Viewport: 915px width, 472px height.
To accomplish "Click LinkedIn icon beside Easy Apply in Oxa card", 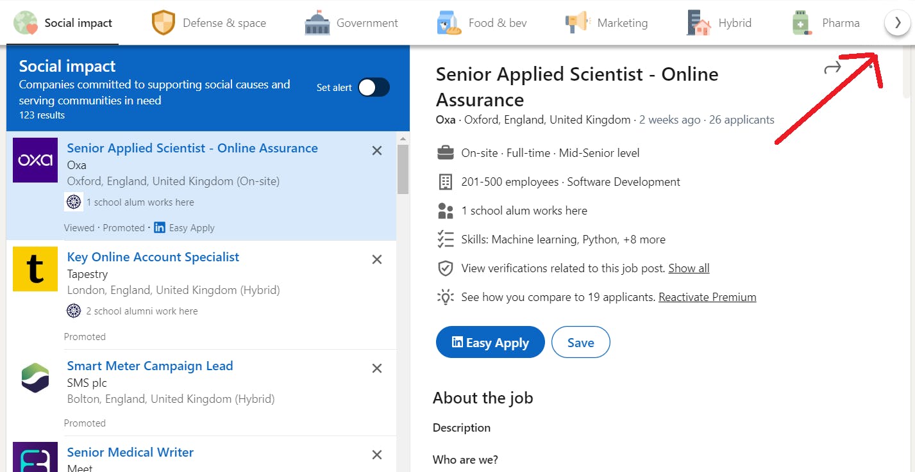I will click(x=160, y=227).
